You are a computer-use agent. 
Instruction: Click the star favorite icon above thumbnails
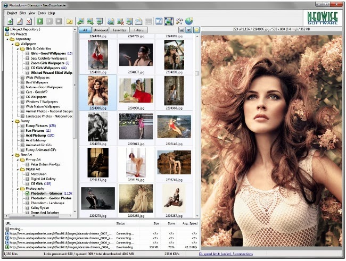point(196,30)
